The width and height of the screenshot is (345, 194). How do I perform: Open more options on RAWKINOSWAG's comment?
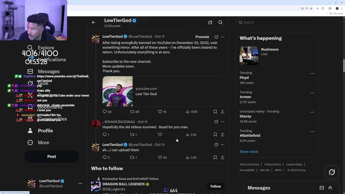click(x=222, y=122)
